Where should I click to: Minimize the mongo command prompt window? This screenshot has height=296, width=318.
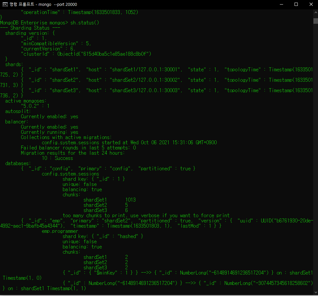pyautogui.click(x=281, y=5)
